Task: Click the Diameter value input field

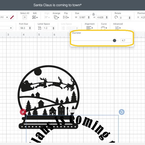Action: 126,41
